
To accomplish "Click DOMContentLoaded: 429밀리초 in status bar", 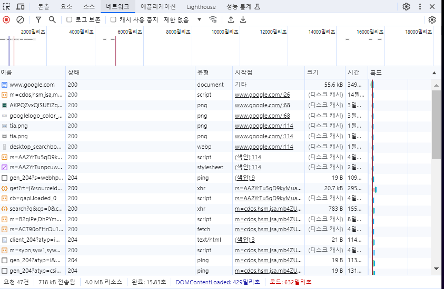I will click(218, 282).
